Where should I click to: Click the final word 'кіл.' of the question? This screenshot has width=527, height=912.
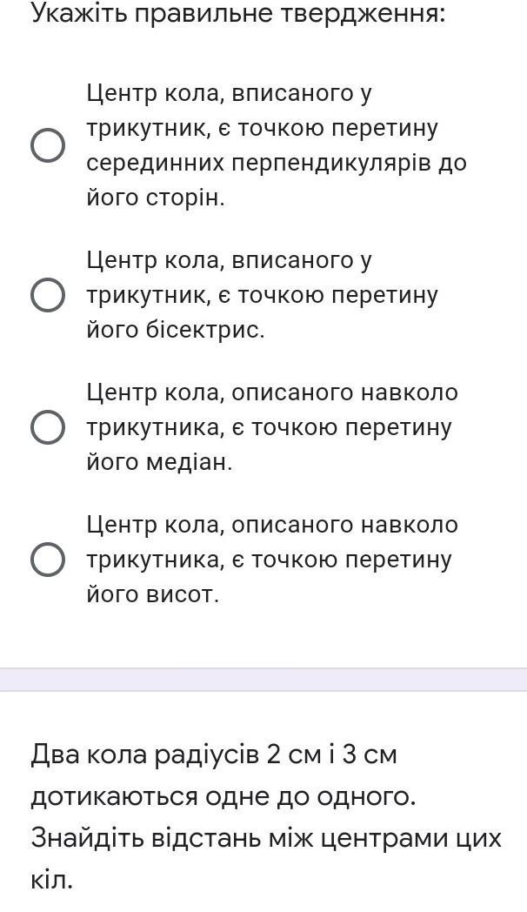[x=51, y=881]
